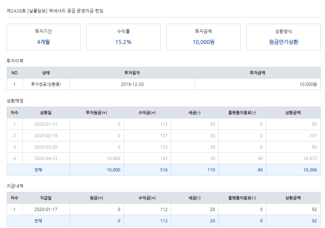325x228 pixels.
Task: Click profit value 137 in the 2020-02-19 row
Action: [x=164, y=135]
